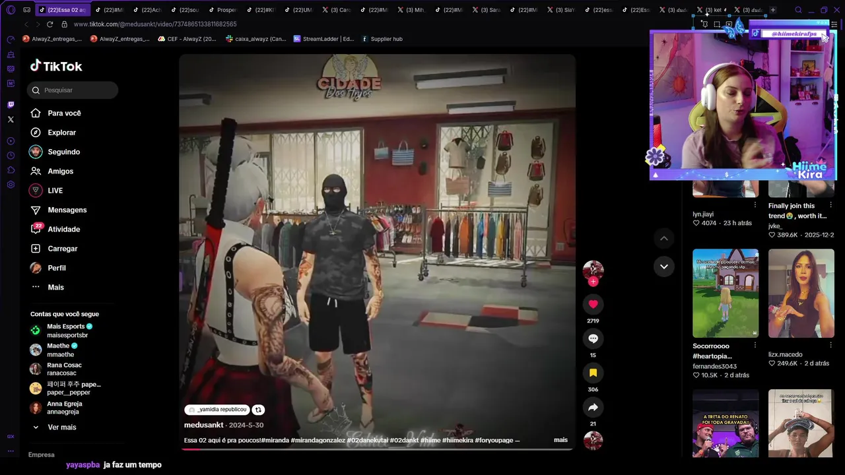Follow medusankt with the red plus badge
845x475 pixels.
(x=593, y=282)
